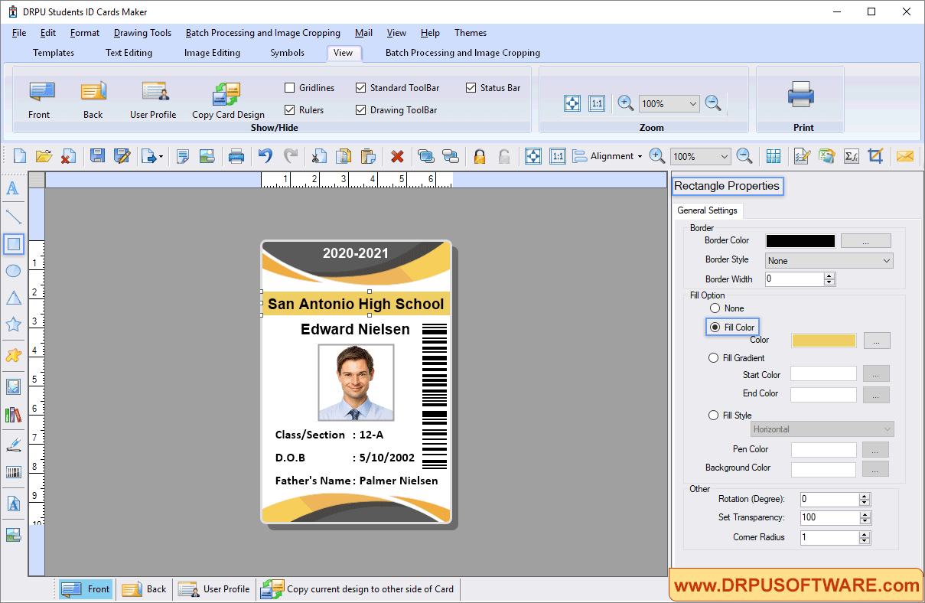Open the toolbar zoom 100% dropdown

[x=700, y=156]
